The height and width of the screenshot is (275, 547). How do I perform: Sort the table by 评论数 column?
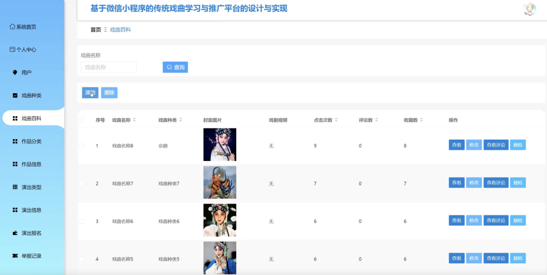[377, 120]
